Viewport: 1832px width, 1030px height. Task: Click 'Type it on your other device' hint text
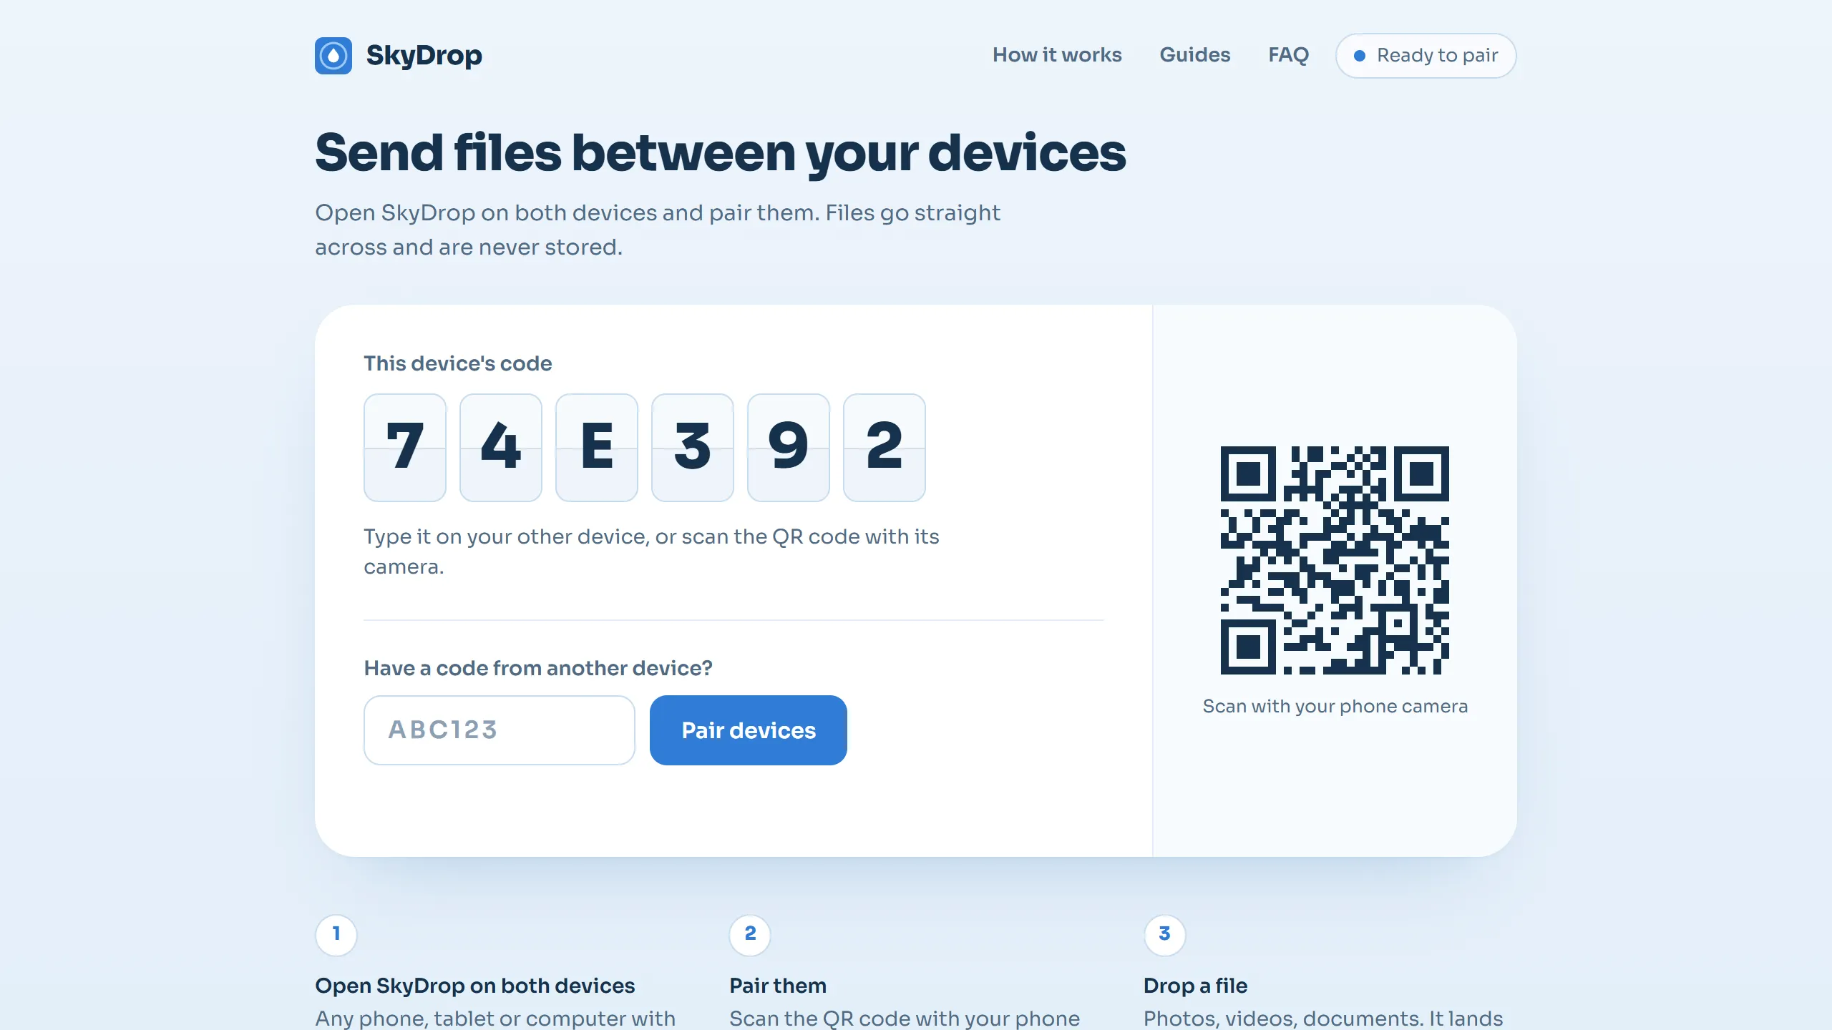tap(651, 551)
